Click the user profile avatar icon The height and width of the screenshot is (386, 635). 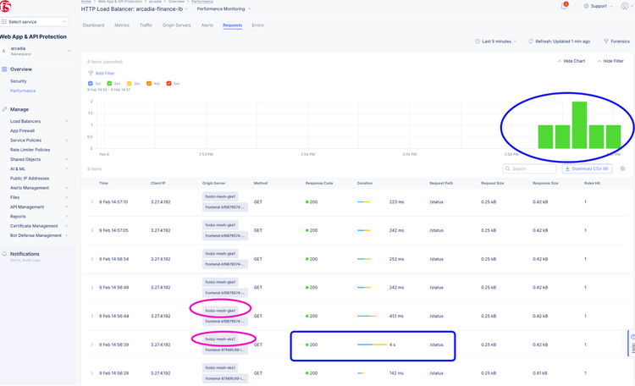point(625,6)
